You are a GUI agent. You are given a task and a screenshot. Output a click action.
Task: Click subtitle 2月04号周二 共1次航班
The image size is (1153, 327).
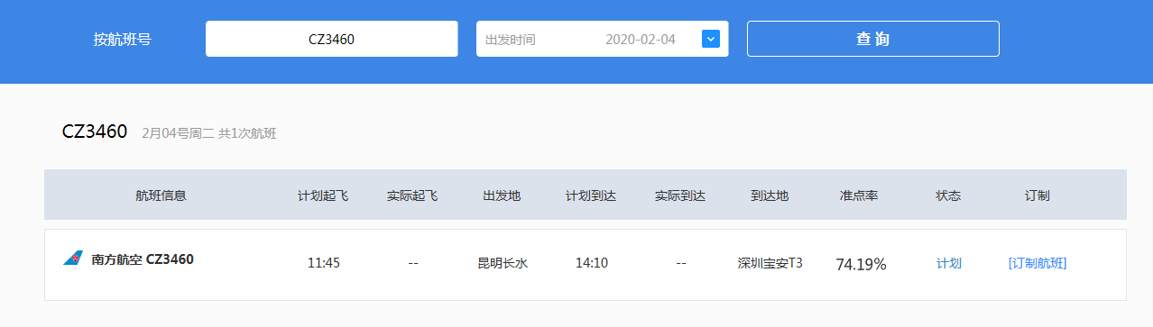[x=209, y=133]
